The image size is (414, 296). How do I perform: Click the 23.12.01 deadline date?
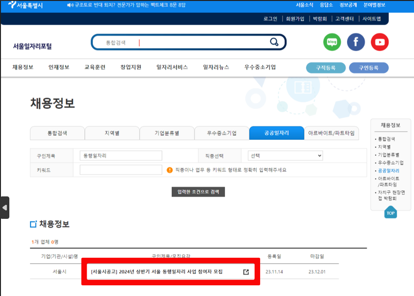pyautogui.click(x=317, y=272)
